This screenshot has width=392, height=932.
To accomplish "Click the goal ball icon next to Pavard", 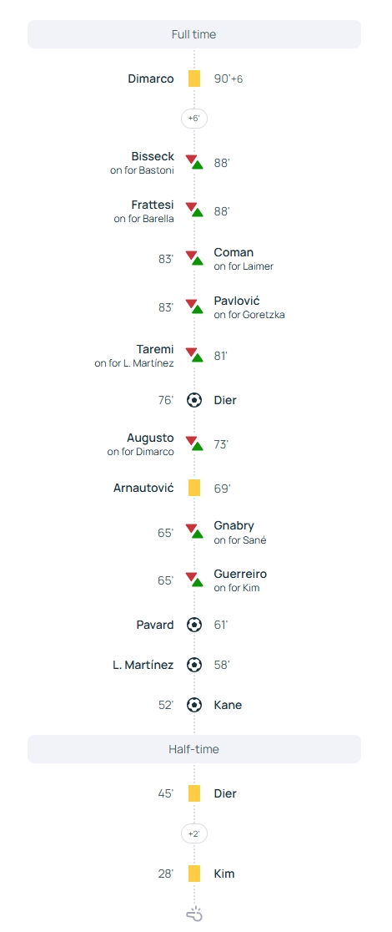I will [194, 625].
